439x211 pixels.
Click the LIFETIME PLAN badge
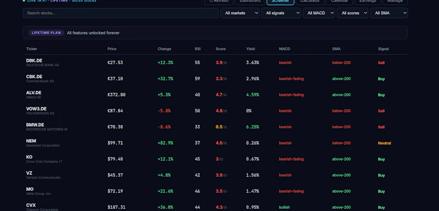tap(46, 33)
